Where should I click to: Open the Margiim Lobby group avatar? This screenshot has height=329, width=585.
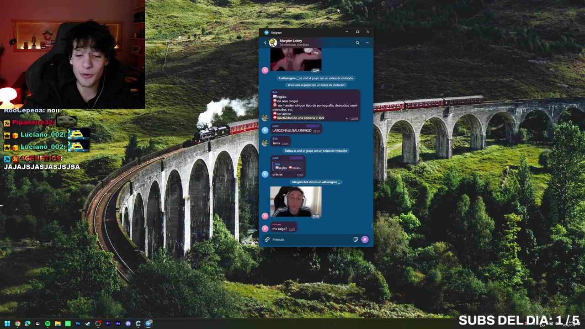pyautogui.click(x=273, y=42)
